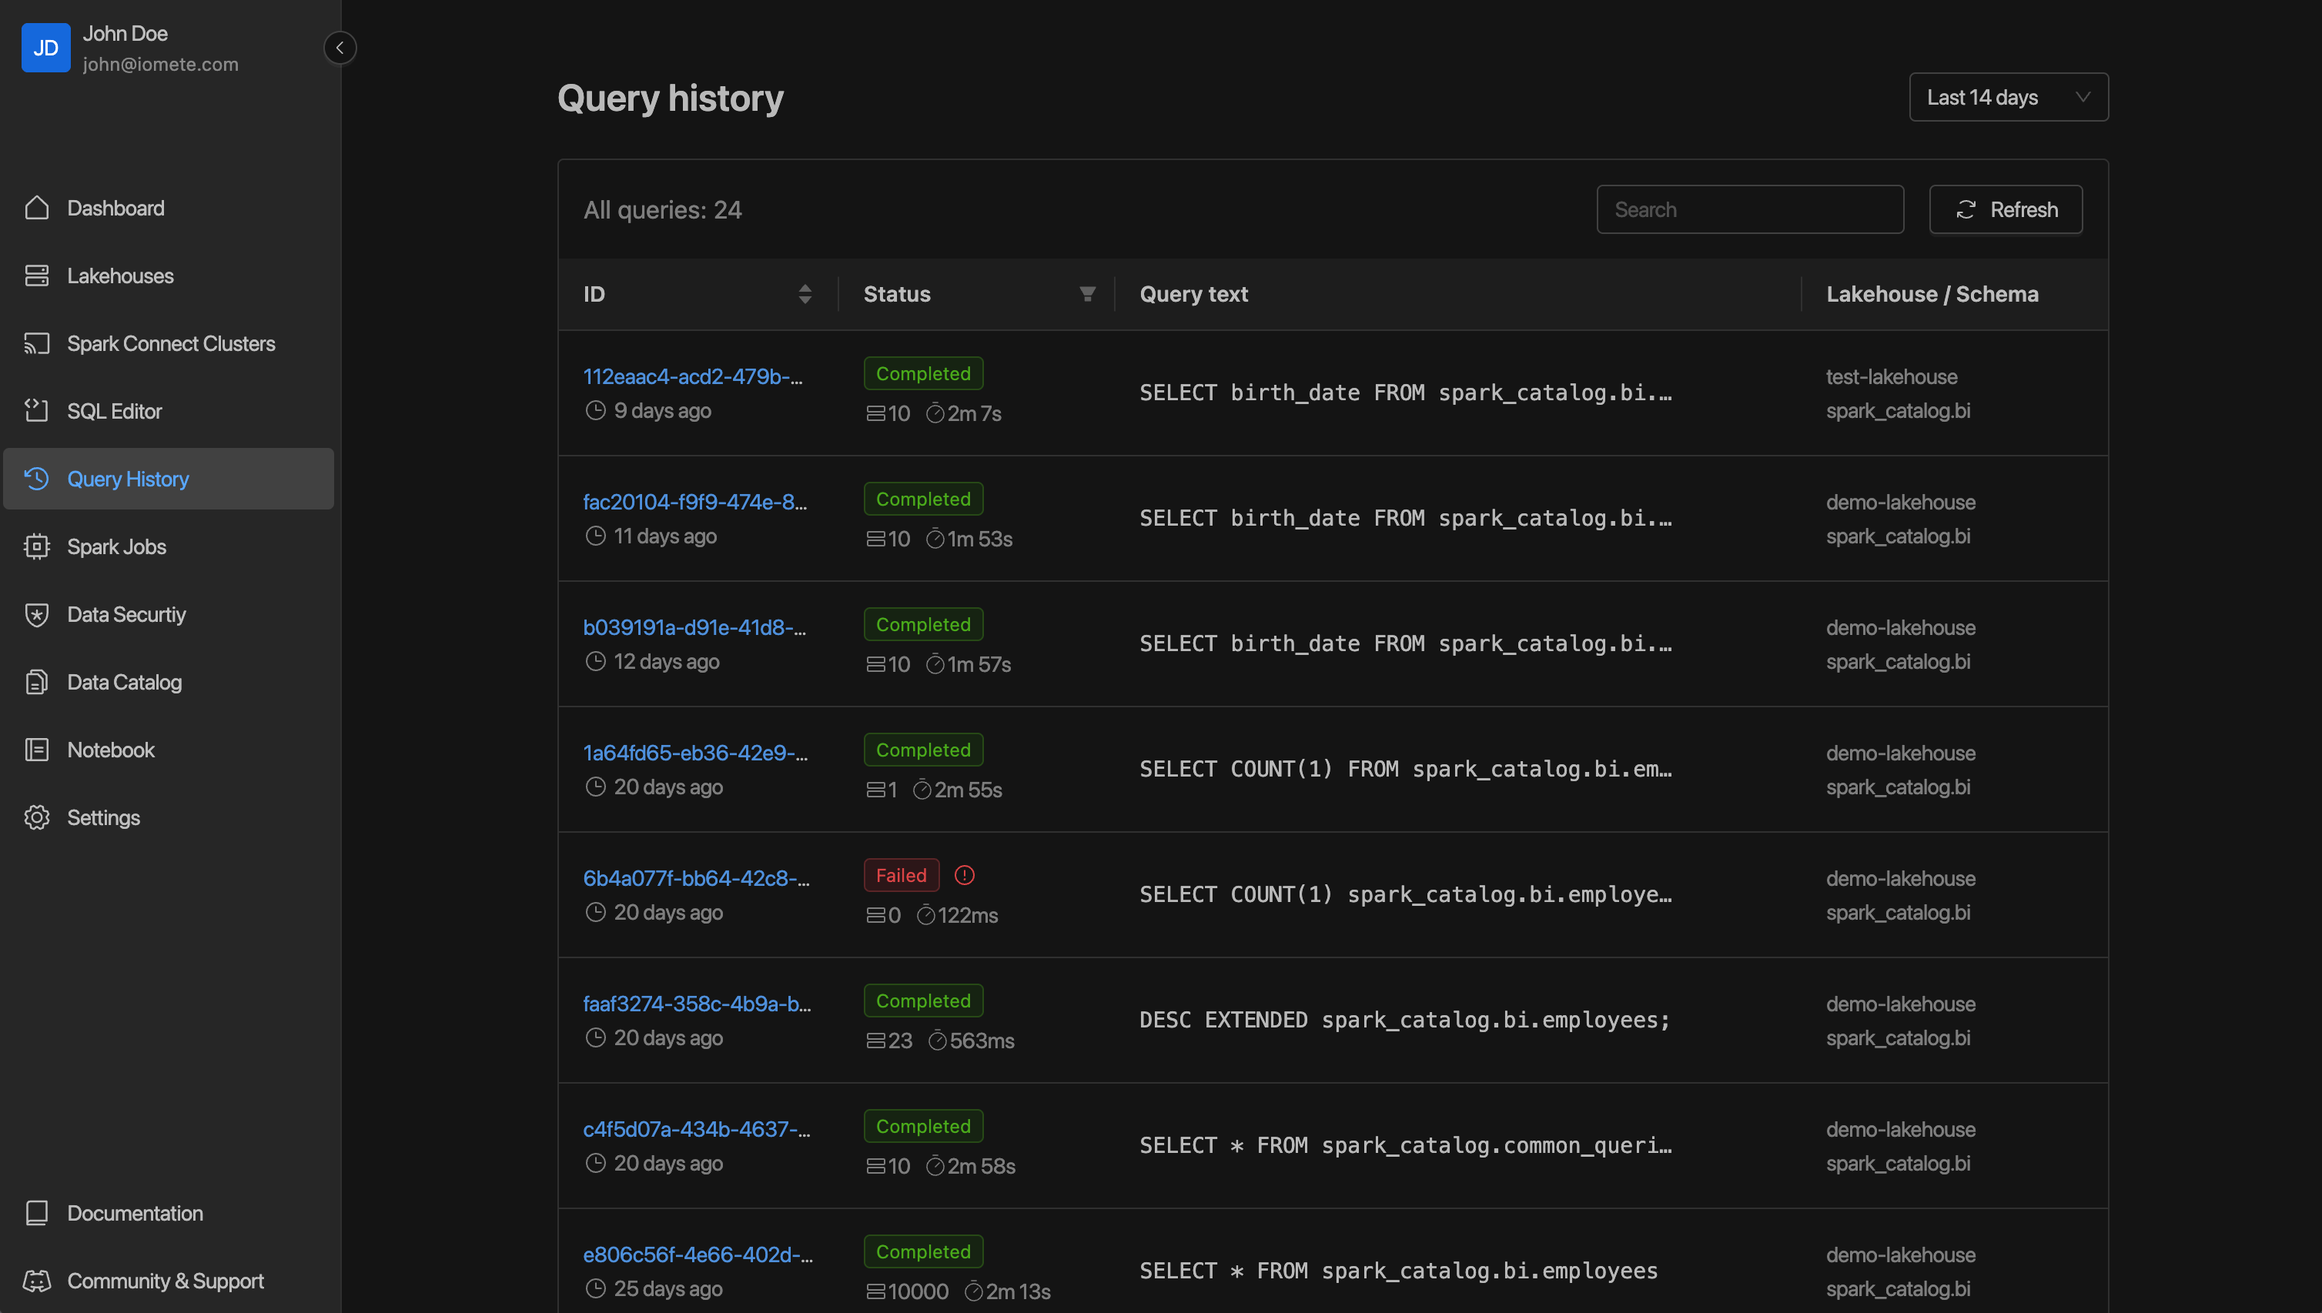The height and width of the screenshot is (1313, 2322).
Task: Open Community & Support
Action: [169, 1281]
